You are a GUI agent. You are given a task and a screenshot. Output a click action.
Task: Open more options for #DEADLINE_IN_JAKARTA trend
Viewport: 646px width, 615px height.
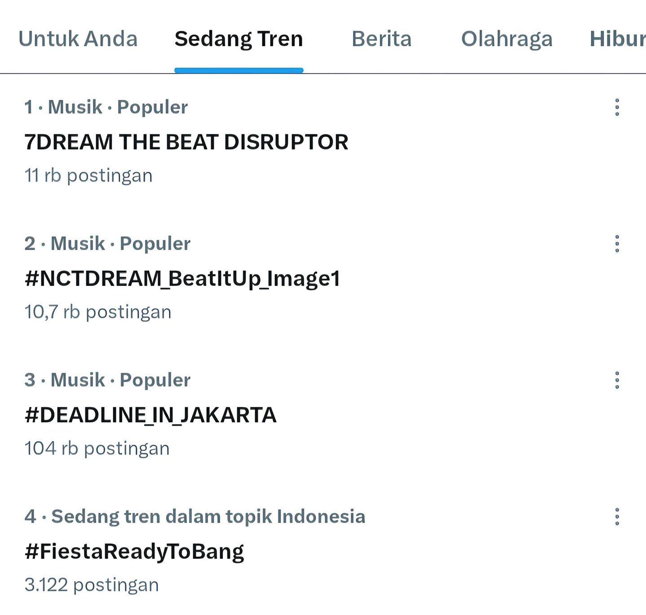(617, 380)
